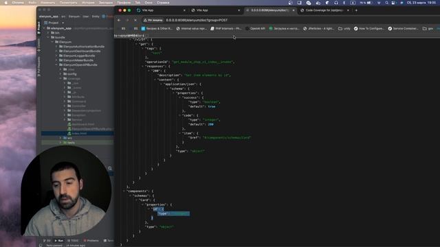Open the Apple menu
440x247 pixels.
point(5,3)
